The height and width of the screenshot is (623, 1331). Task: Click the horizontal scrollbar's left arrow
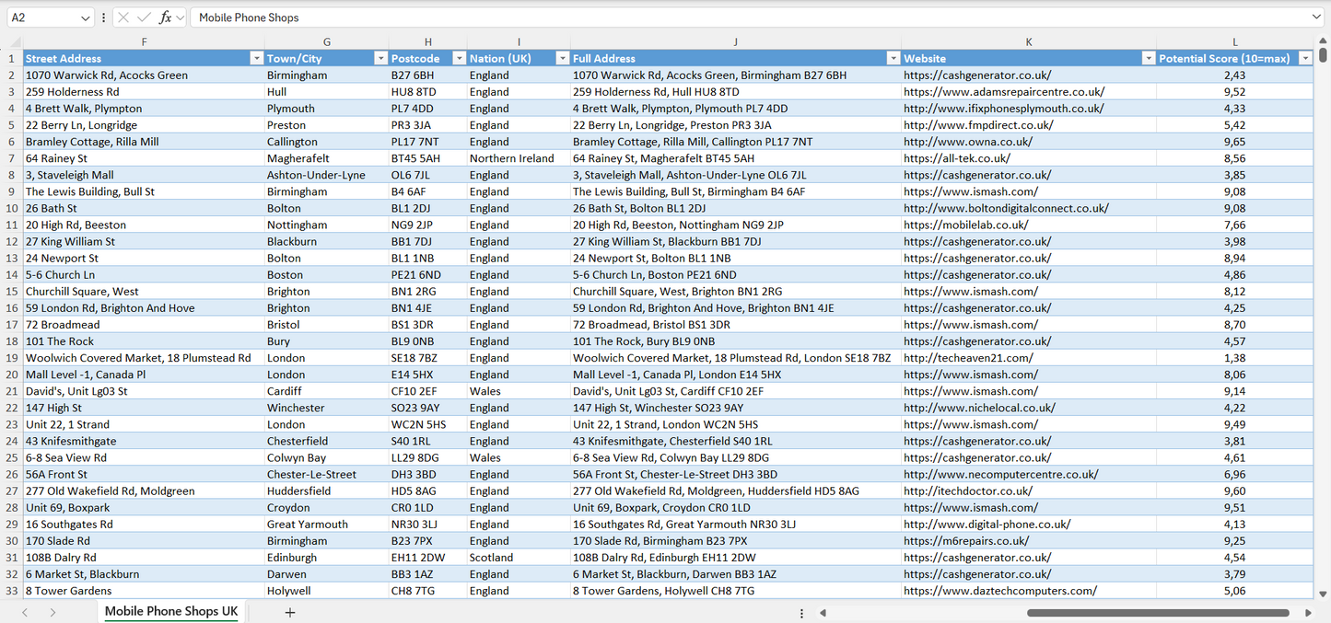coord(823,611)
